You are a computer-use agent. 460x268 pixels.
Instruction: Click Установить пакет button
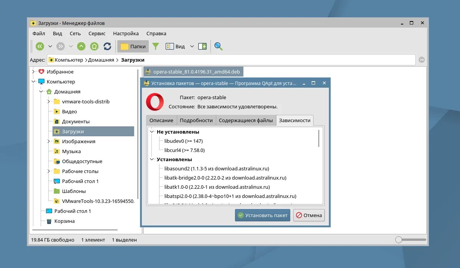[x=263, y=215]
